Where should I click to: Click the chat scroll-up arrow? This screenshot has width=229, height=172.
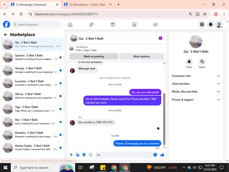pos(164,64)
